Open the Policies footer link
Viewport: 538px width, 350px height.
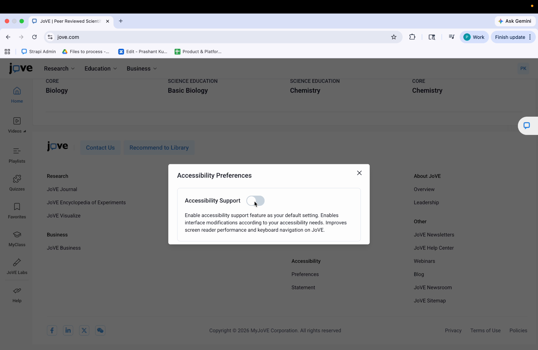tap(518, 331)
